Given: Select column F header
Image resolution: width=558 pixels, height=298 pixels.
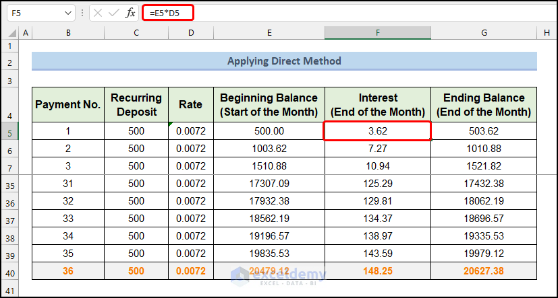Looking at the screenshot, I should [378, 33].
